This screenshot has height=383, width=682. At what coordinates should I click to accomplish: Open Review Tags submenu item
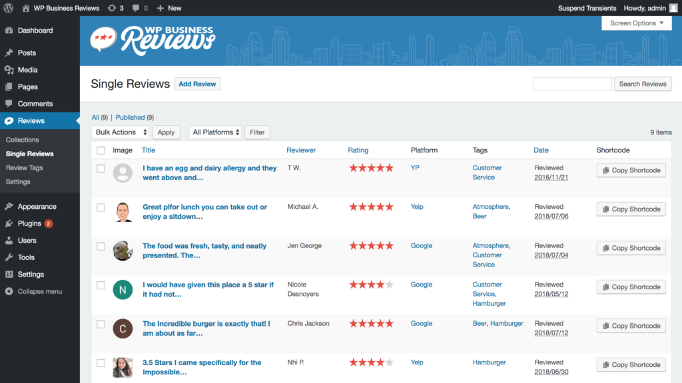click(25, 168)
